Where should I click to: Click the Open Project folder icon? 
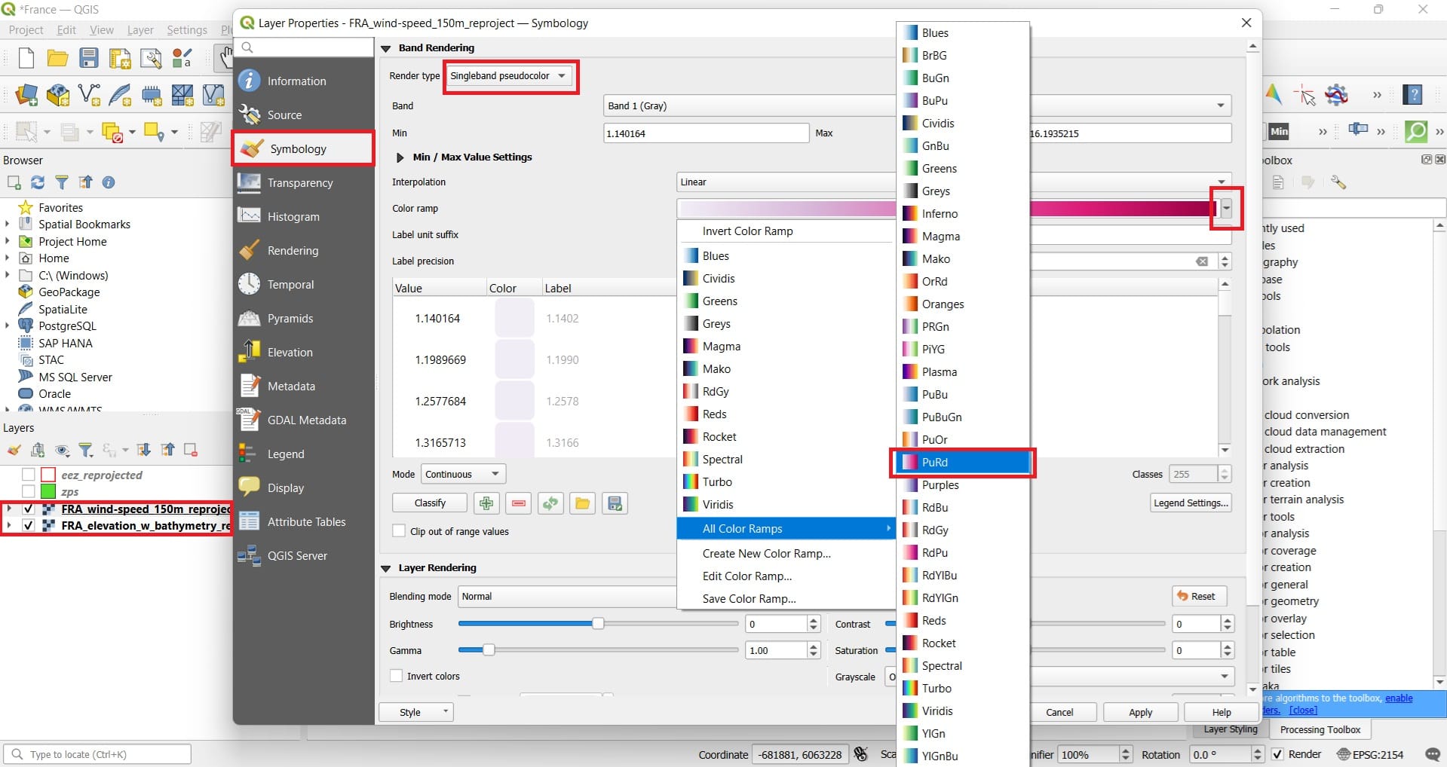tap(57, 58)
